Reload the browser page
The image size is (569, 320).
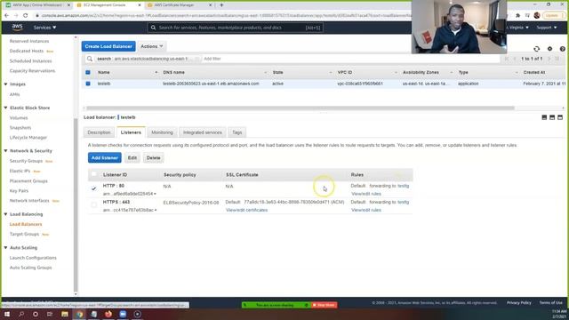pos(26,16)
